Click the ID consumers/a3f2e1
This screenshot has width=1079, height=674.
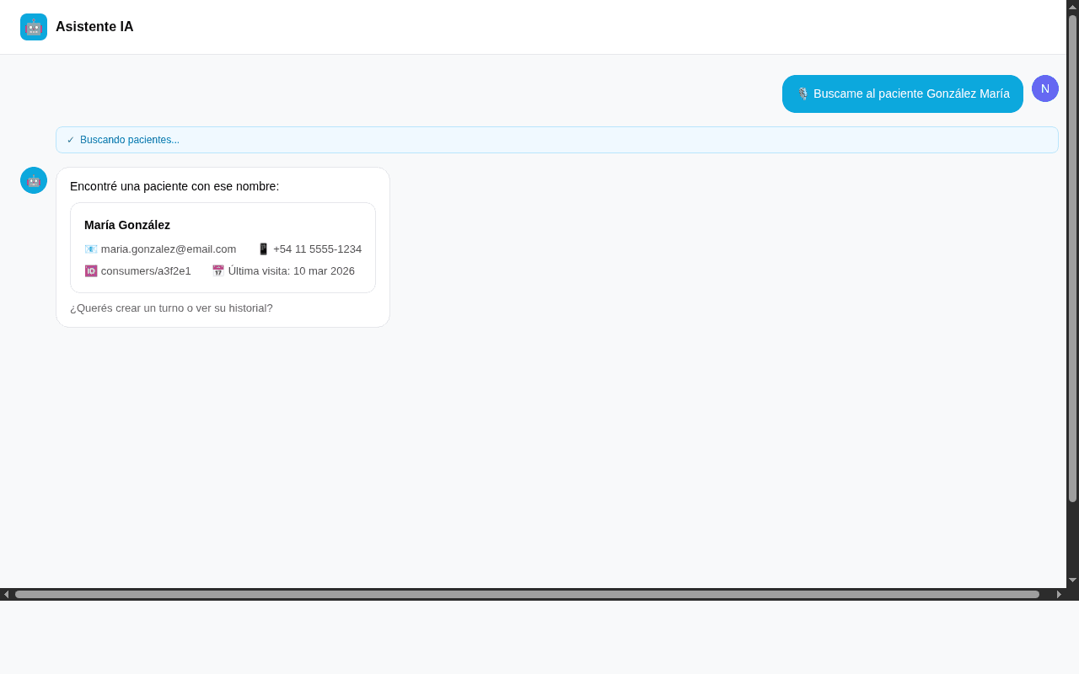tap(146, 271)
